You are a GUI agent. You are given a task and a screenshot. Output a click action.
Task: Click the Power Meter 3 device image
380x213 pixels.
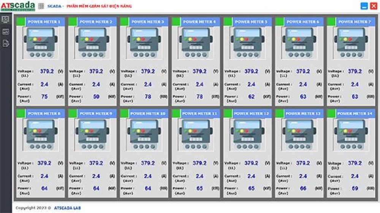click(144, 43)
